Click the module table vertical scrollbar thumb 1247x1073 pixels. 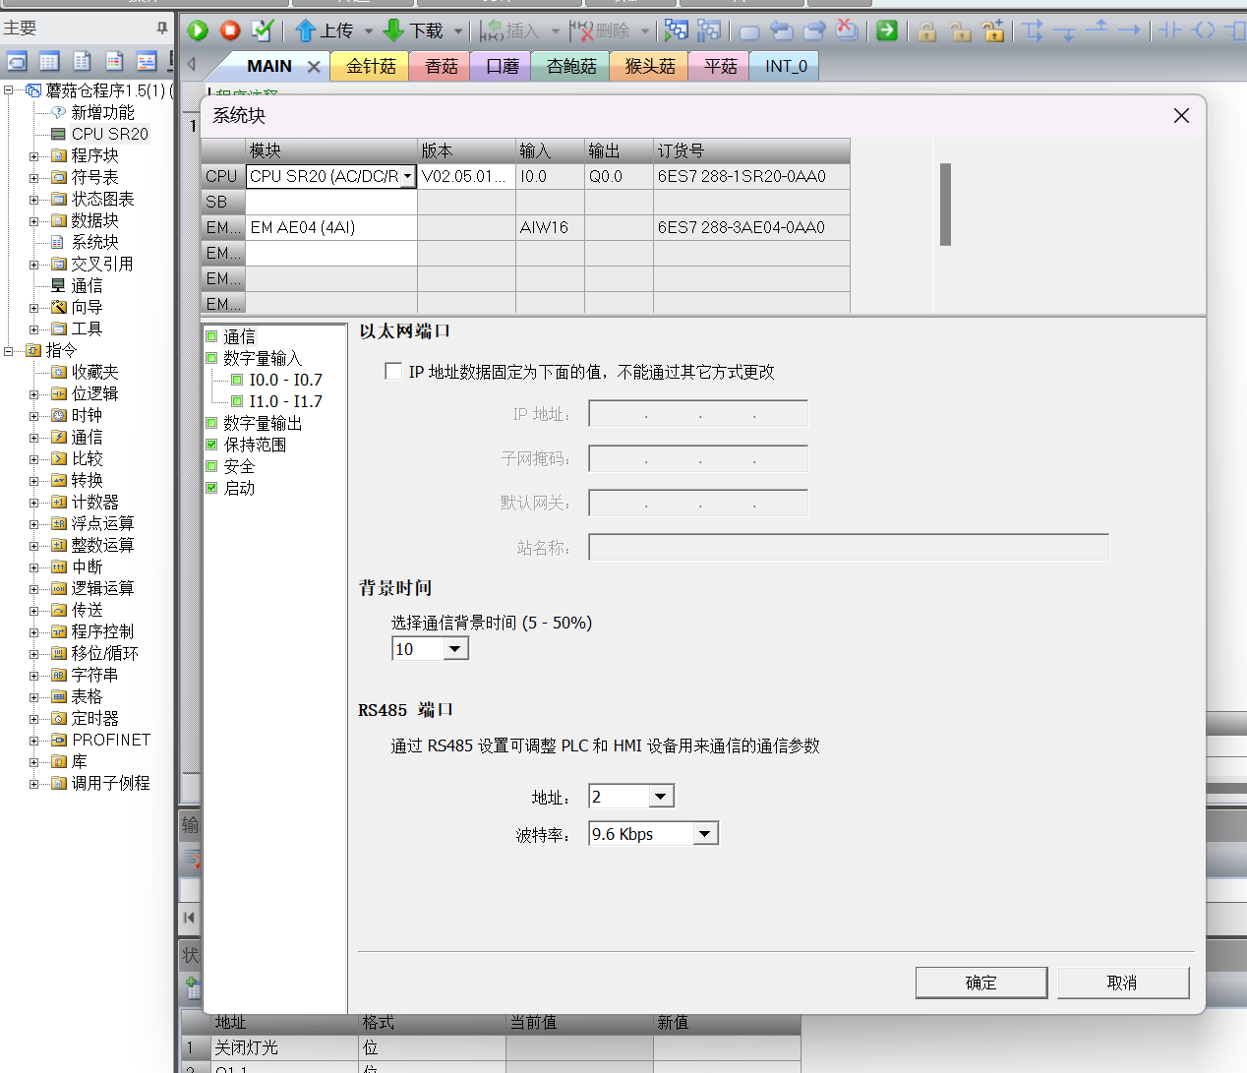point(945,204)
